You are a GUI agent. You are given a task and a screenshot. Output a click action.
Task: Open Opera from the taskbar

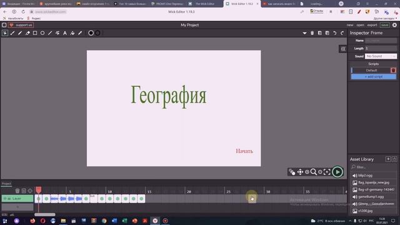pyautogui.click(x=42, y=221)
